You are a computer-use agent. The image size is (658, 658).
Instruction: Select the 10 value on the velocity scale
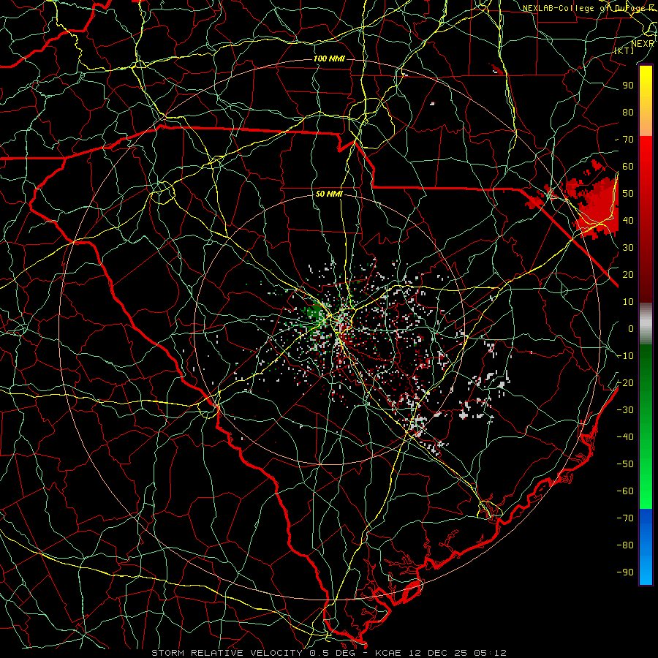[x=628, y=302]
